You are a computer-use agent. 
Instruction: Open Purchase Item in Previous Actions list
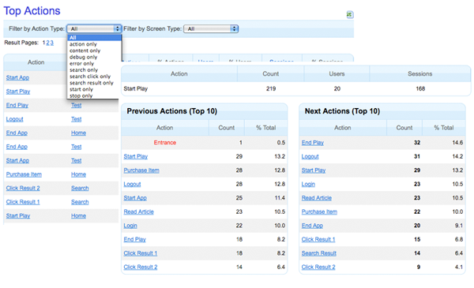[141, 170]
